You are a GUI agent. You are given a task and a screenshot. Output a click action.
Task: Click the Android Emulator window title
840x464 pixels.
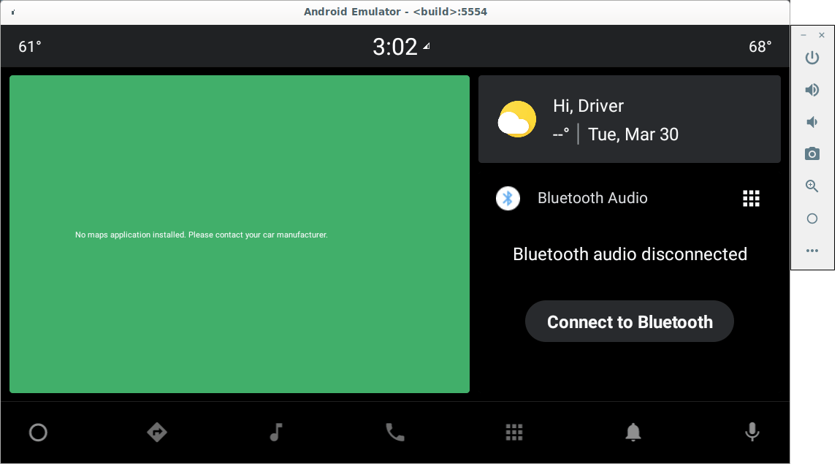[x=395, y=12]
